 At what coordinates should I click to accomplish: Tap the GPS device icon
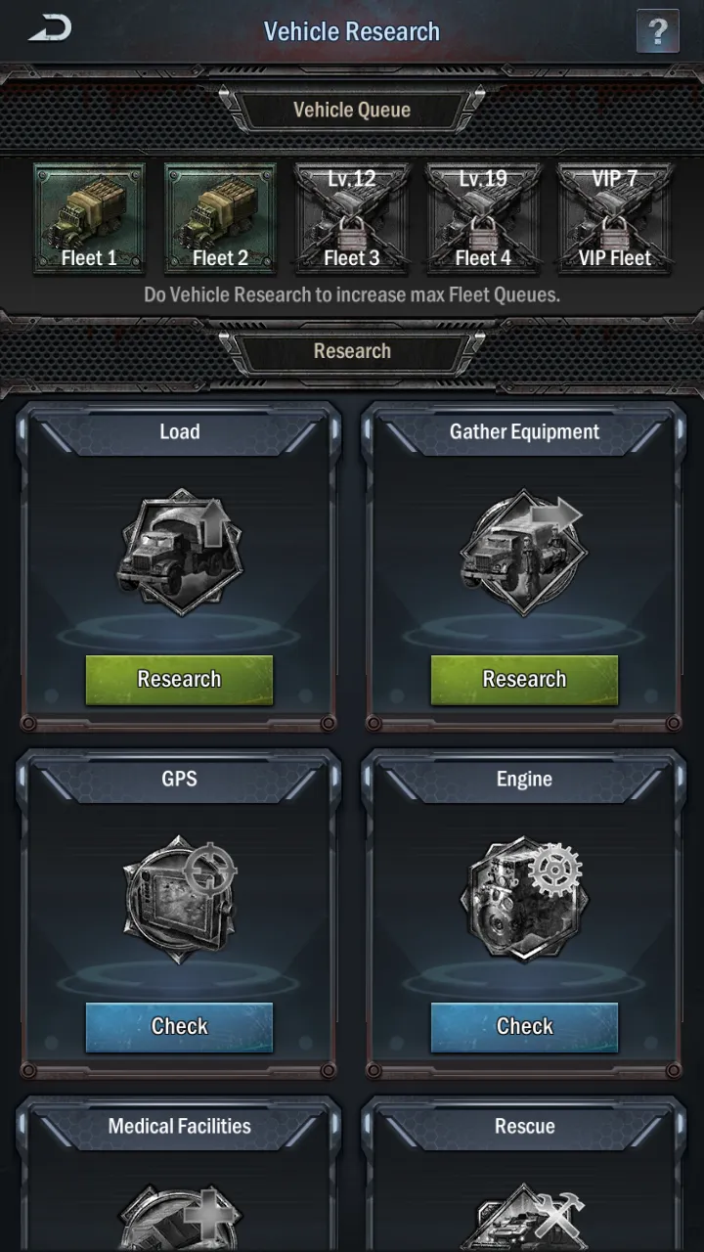tap(180, 900)
